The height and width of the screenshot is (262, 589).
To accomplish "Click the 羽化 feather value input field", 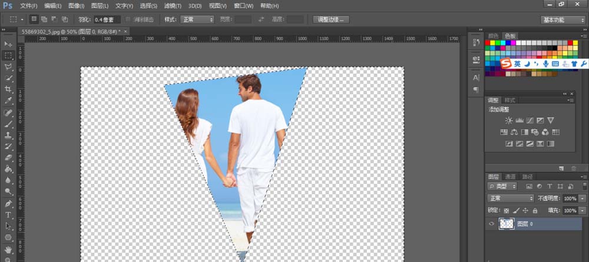I will [107, 19].
